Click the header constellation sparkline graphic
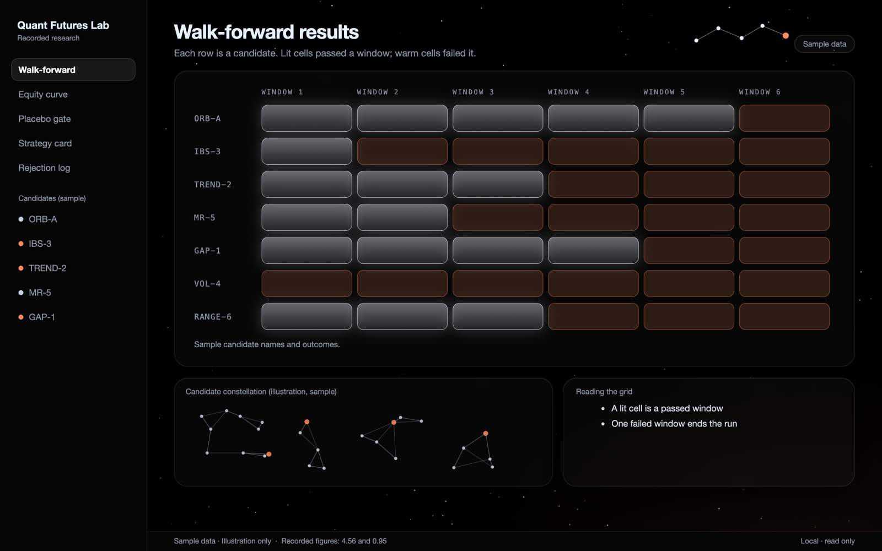Image resolution: width=882 pixels, height=551 pixels. pos(742,33)
